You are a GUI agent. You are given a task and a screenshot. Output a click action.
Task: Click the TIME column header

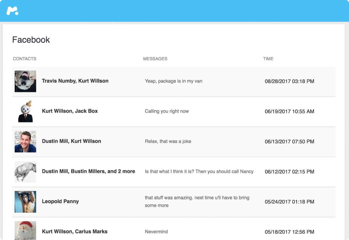coord(268,59)
